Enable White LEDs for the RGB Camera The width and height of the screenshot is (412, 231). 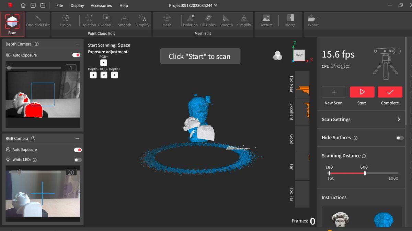click(77, 159)
